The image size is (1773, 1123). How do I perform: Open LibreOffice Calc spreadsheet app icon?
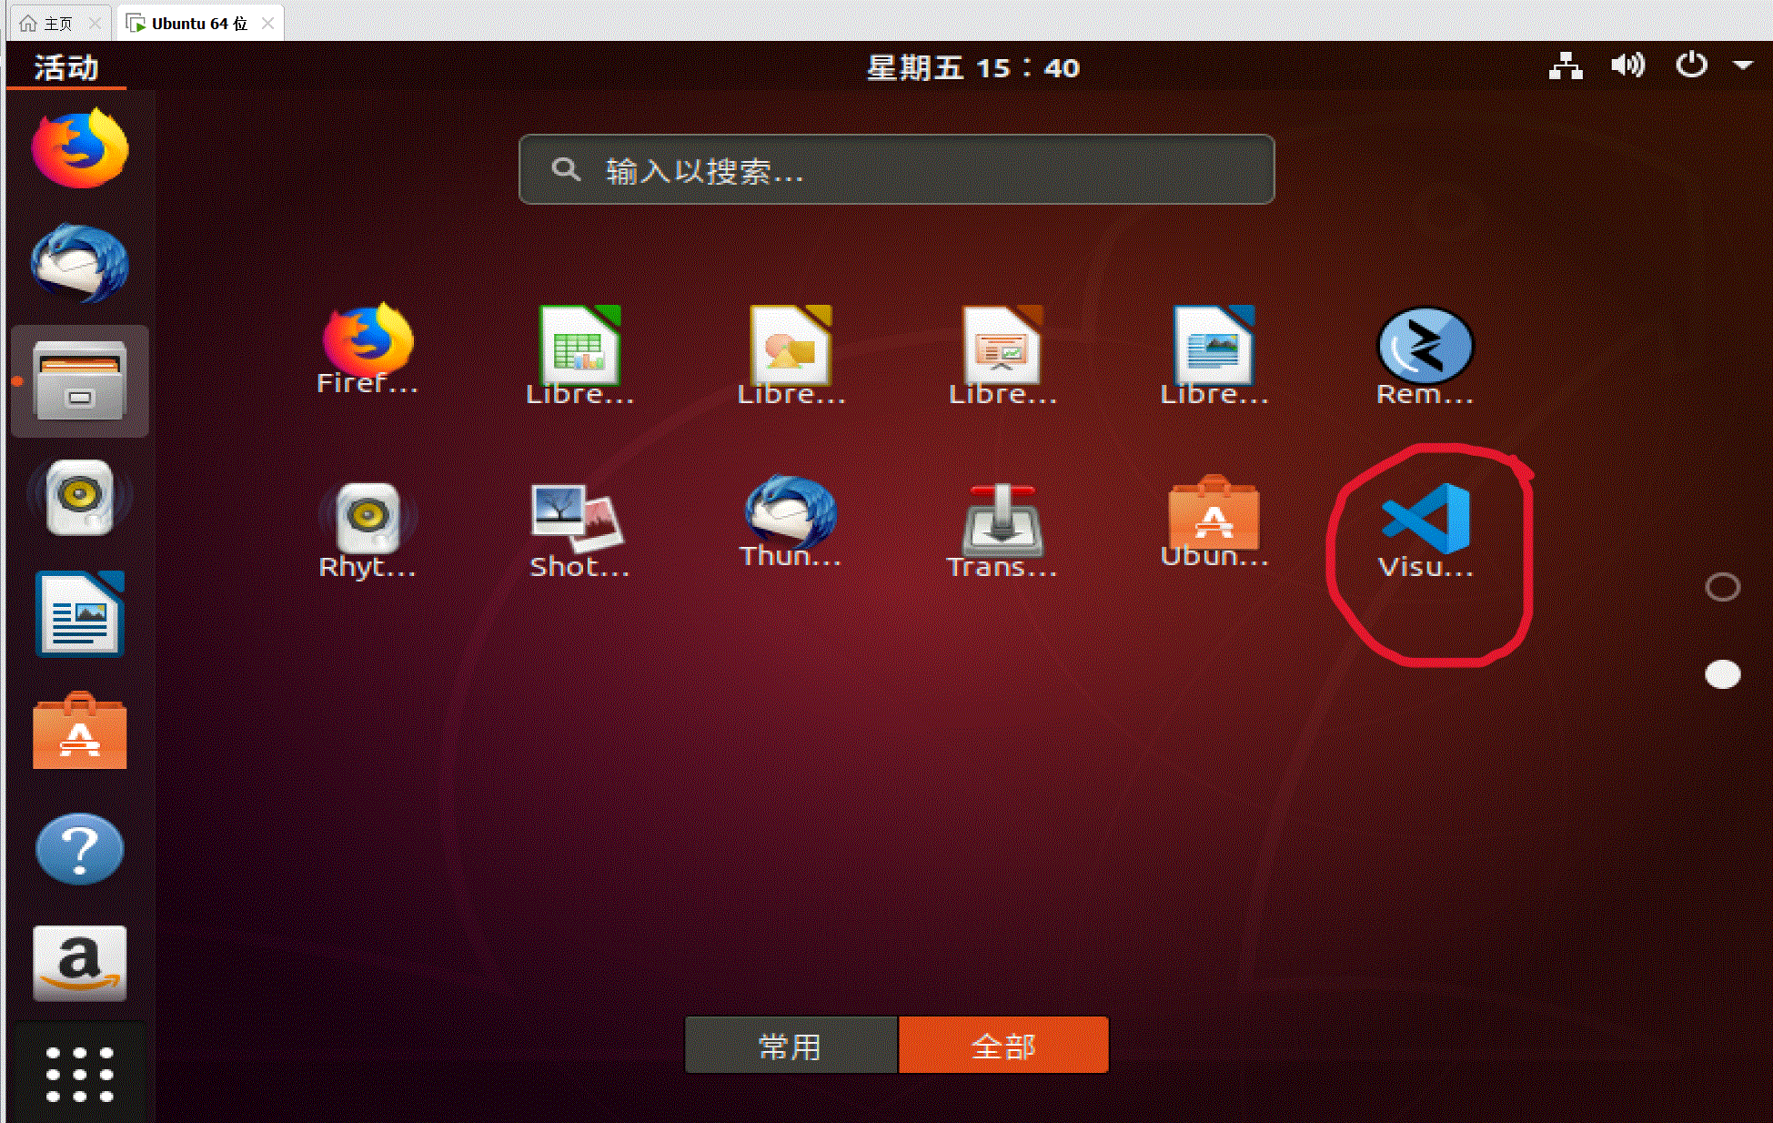[x=579, y=355]
